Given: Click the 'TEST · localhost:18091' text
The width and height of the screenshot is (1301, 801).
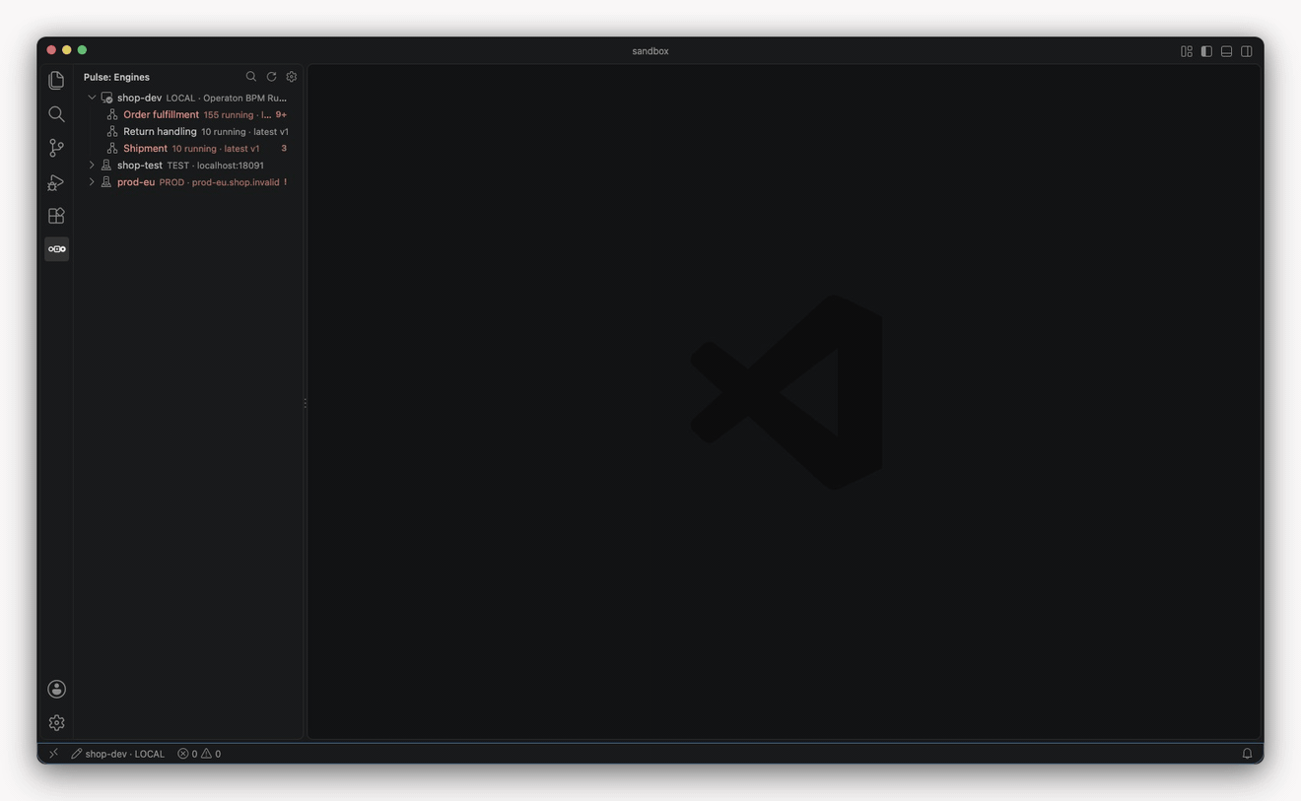Looking at the screenshot, I should [x=215, y=166].
